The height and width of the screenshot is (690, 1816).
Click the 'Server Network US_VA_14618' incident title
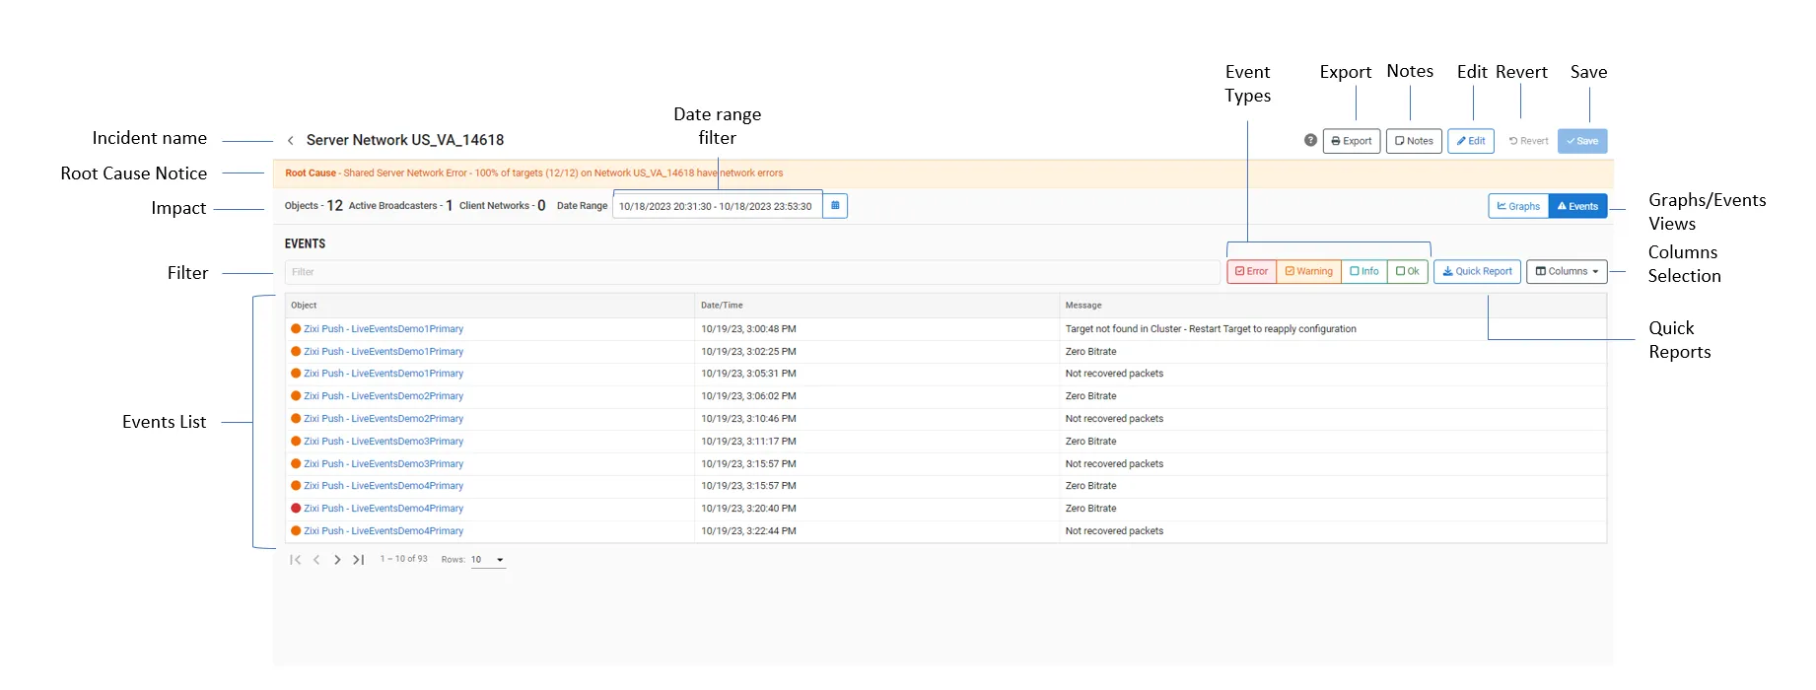click(x=405, y=140)
